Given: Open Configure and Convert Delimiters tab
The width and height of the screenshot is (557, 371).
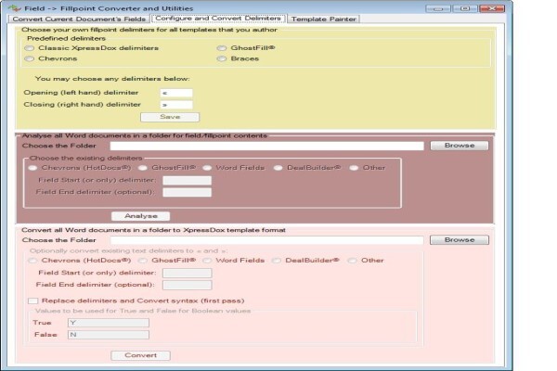Looking at the screenshot, I should point(218,19).
